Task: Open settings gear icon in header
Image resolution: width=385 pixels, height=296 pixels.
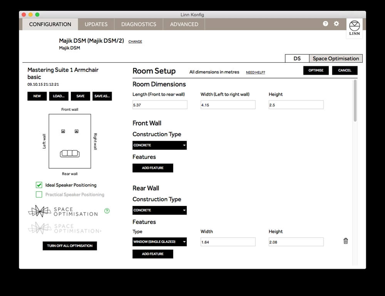Action: pos(336,23)
